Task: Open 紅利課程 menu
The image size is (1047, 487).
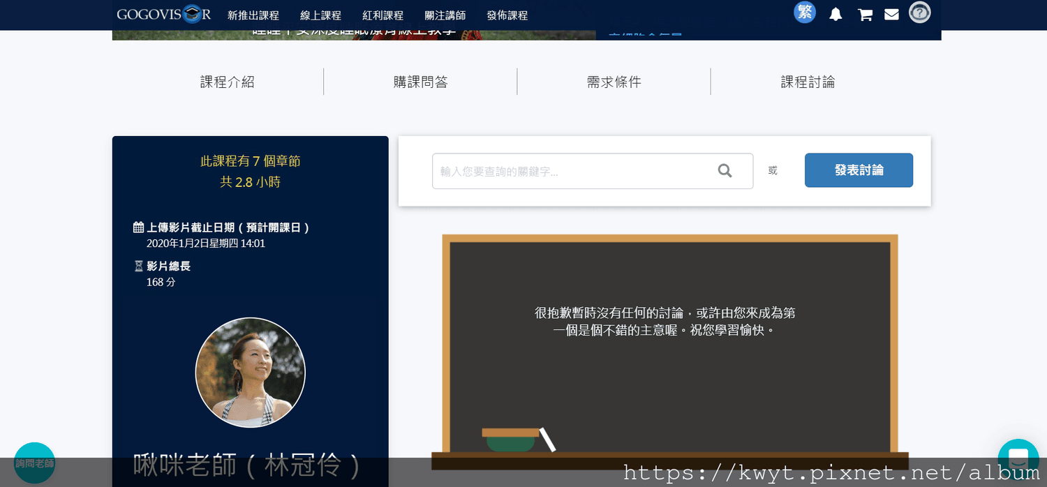Action: [x=383, y=15]
